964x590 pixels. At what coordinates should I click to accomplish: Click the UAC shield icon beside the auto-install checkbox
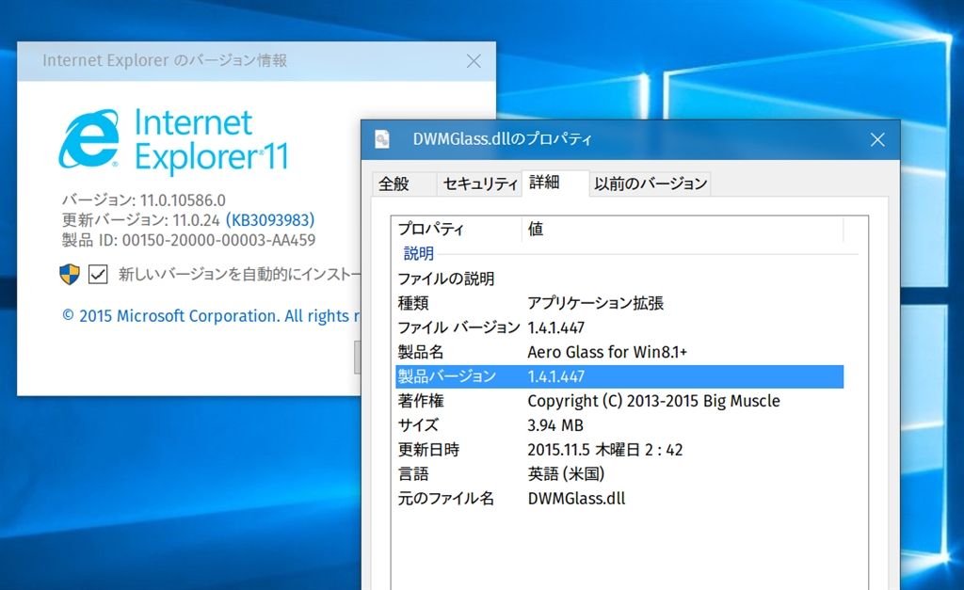[70, 274]
